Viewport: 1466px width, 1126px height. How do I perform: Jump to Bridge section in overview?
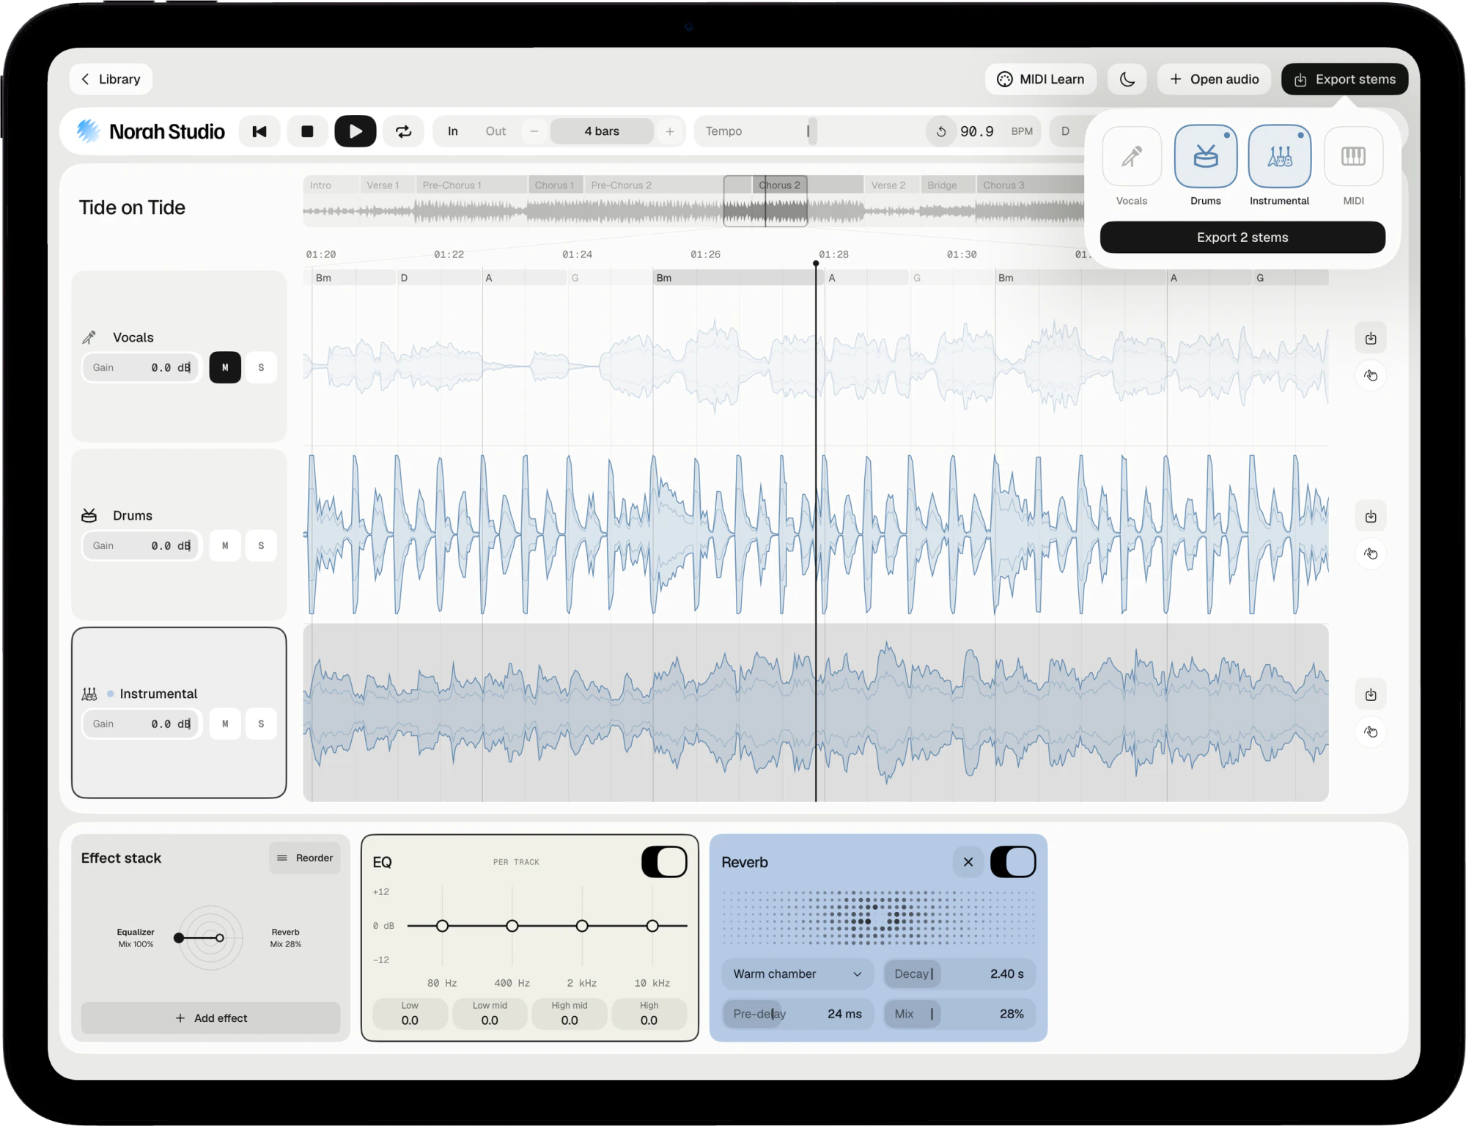pos(947,185)
